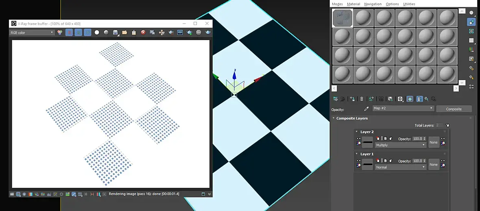The image size is (480, 211).
Task: Add a new layer next to Total Layers
Action: click(447, 125)
